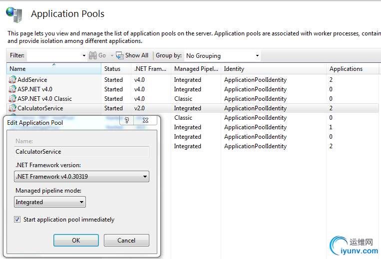Cancel the Edit Application Pool dialog
The height and width of the screenshot is (259, 381).
click(126, 240)
